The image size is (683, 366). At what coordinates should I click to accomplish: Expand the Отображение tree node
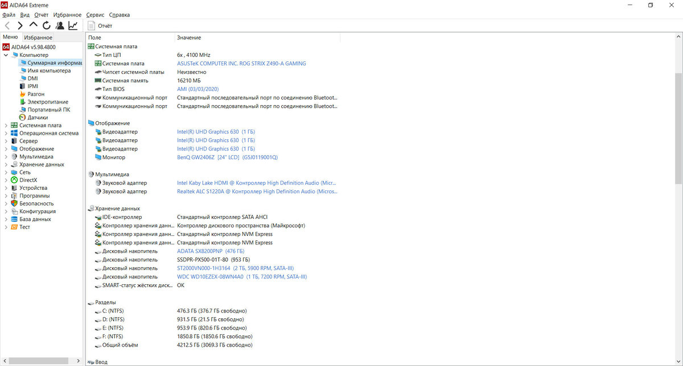(6, 149)
